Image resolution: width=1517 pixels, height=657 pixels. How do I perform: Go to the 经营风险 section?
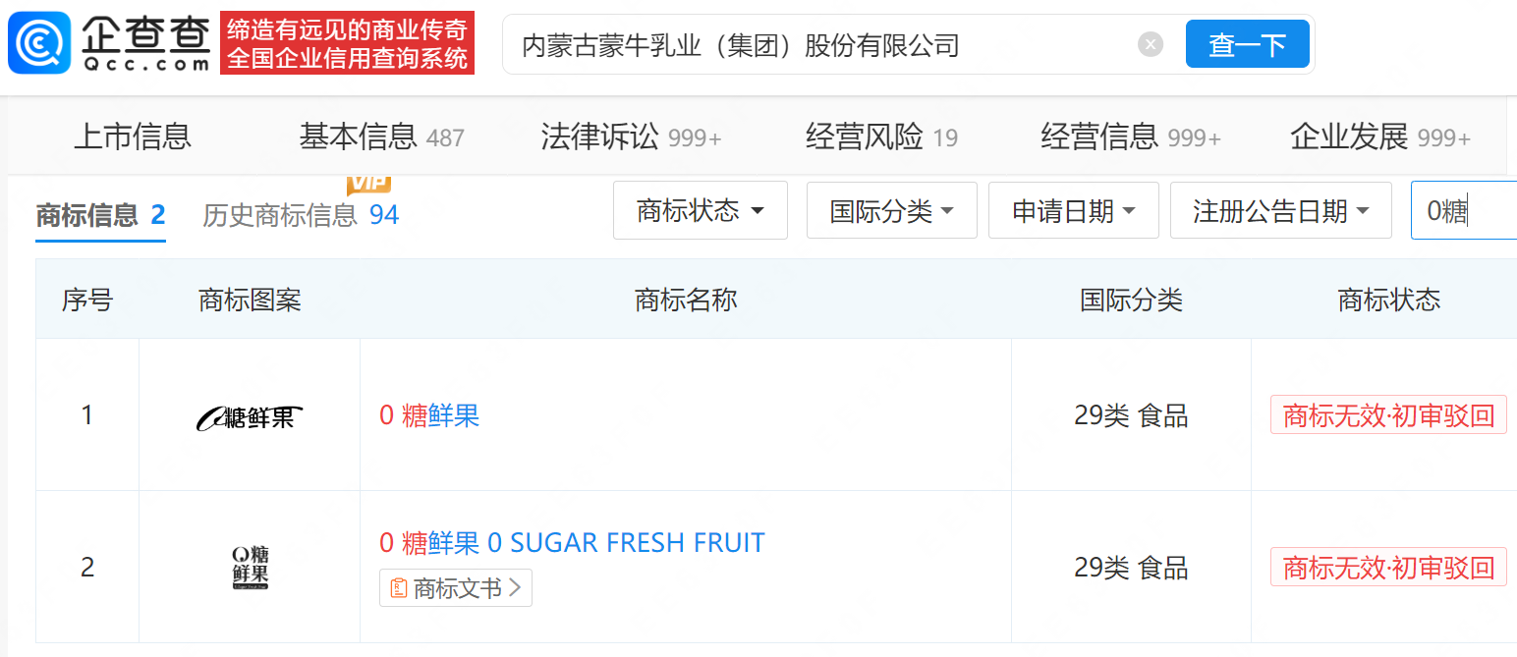point(881,137)
